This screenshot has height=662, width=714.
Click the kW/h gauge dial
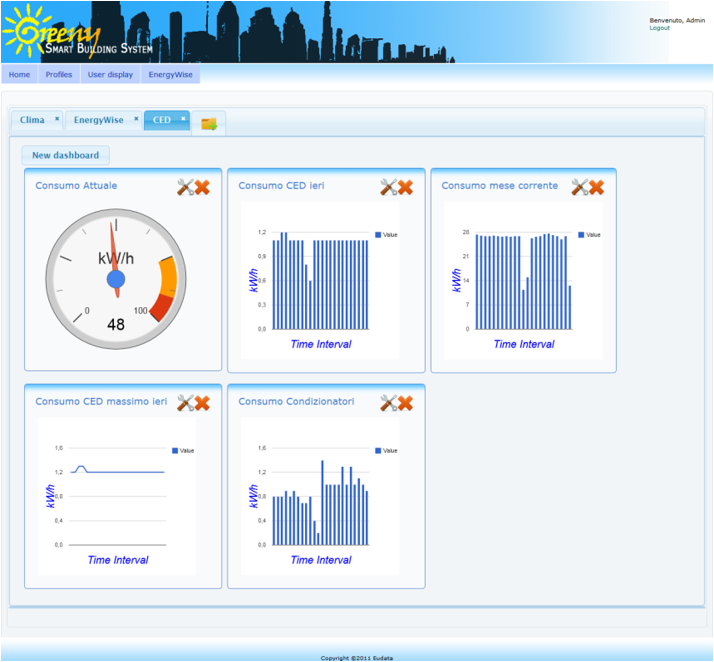coord(116,279)
